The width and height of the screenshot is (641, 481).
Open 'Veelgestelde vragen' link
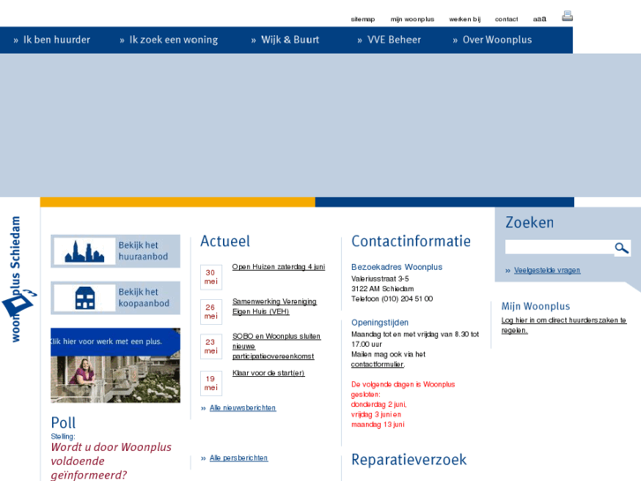[x=547, y=270]
